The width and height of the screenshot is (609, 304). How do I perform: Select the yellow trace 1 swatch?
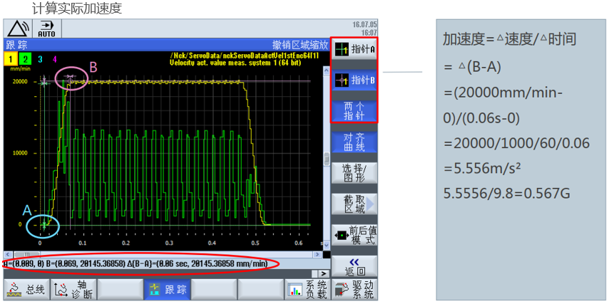[x=10, y=59]
